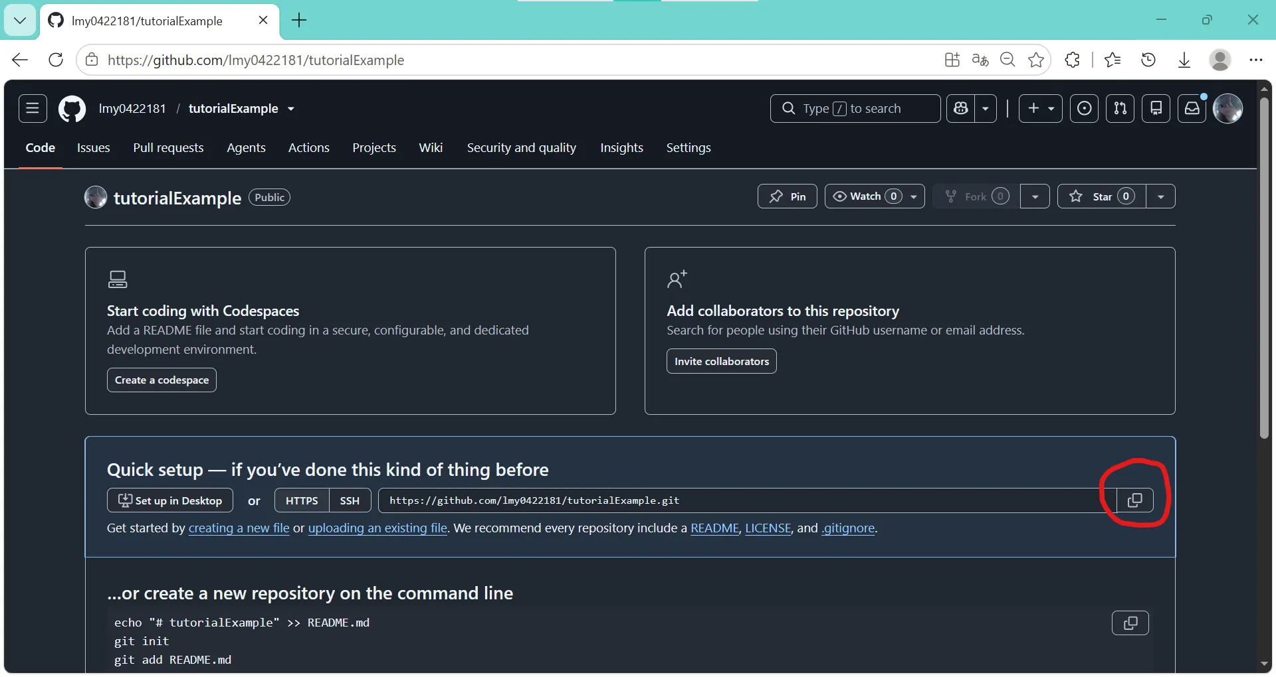This screenshot has width=1276, height=677.
Task: Click the page vertical scrollbar thumb
Action: 1264,267
